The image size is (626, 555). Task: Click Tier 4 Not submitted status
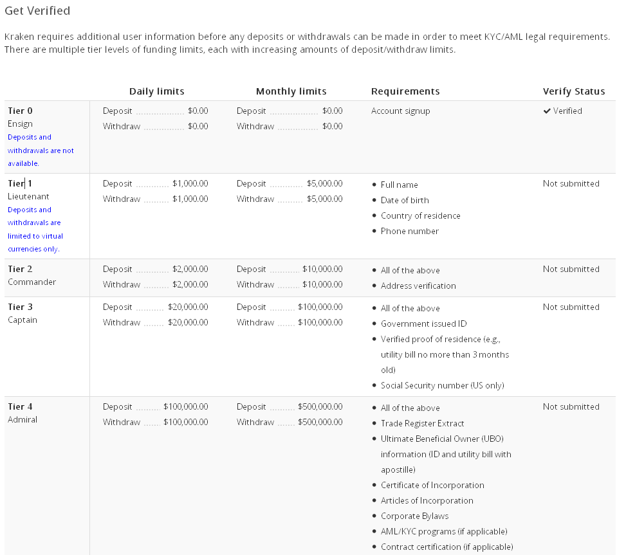click(571, 406)
